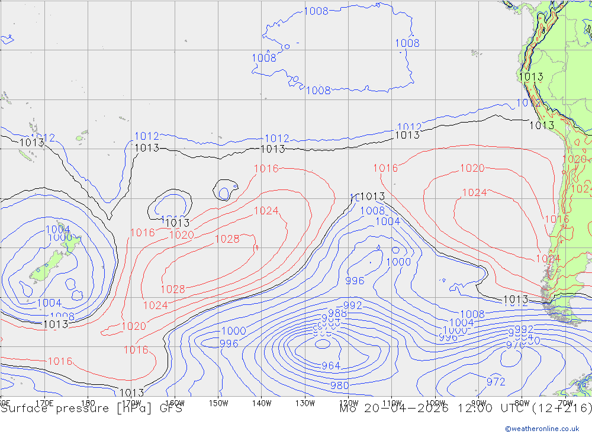Image resolution: width=592 pixels, height=434 pixels.
Task: Click the 120W longitude label
Action: coord(349,403)
